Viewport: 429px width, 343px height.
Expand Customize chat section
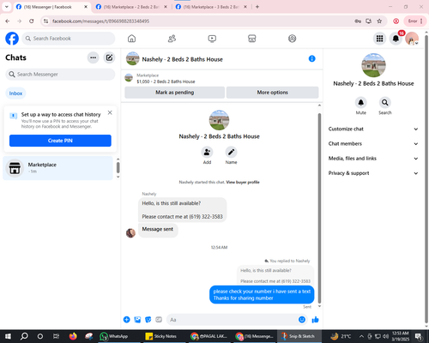373,129
